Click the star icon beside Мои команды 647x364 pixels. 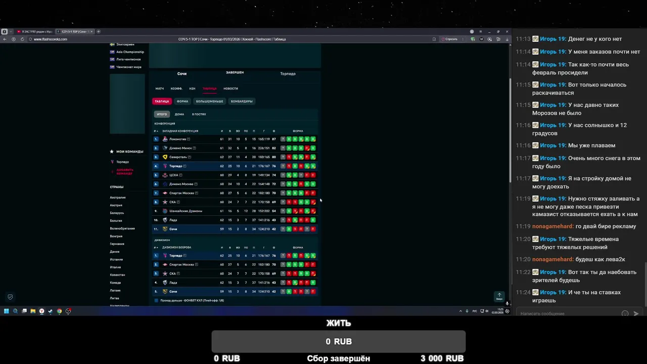[112, 151]
